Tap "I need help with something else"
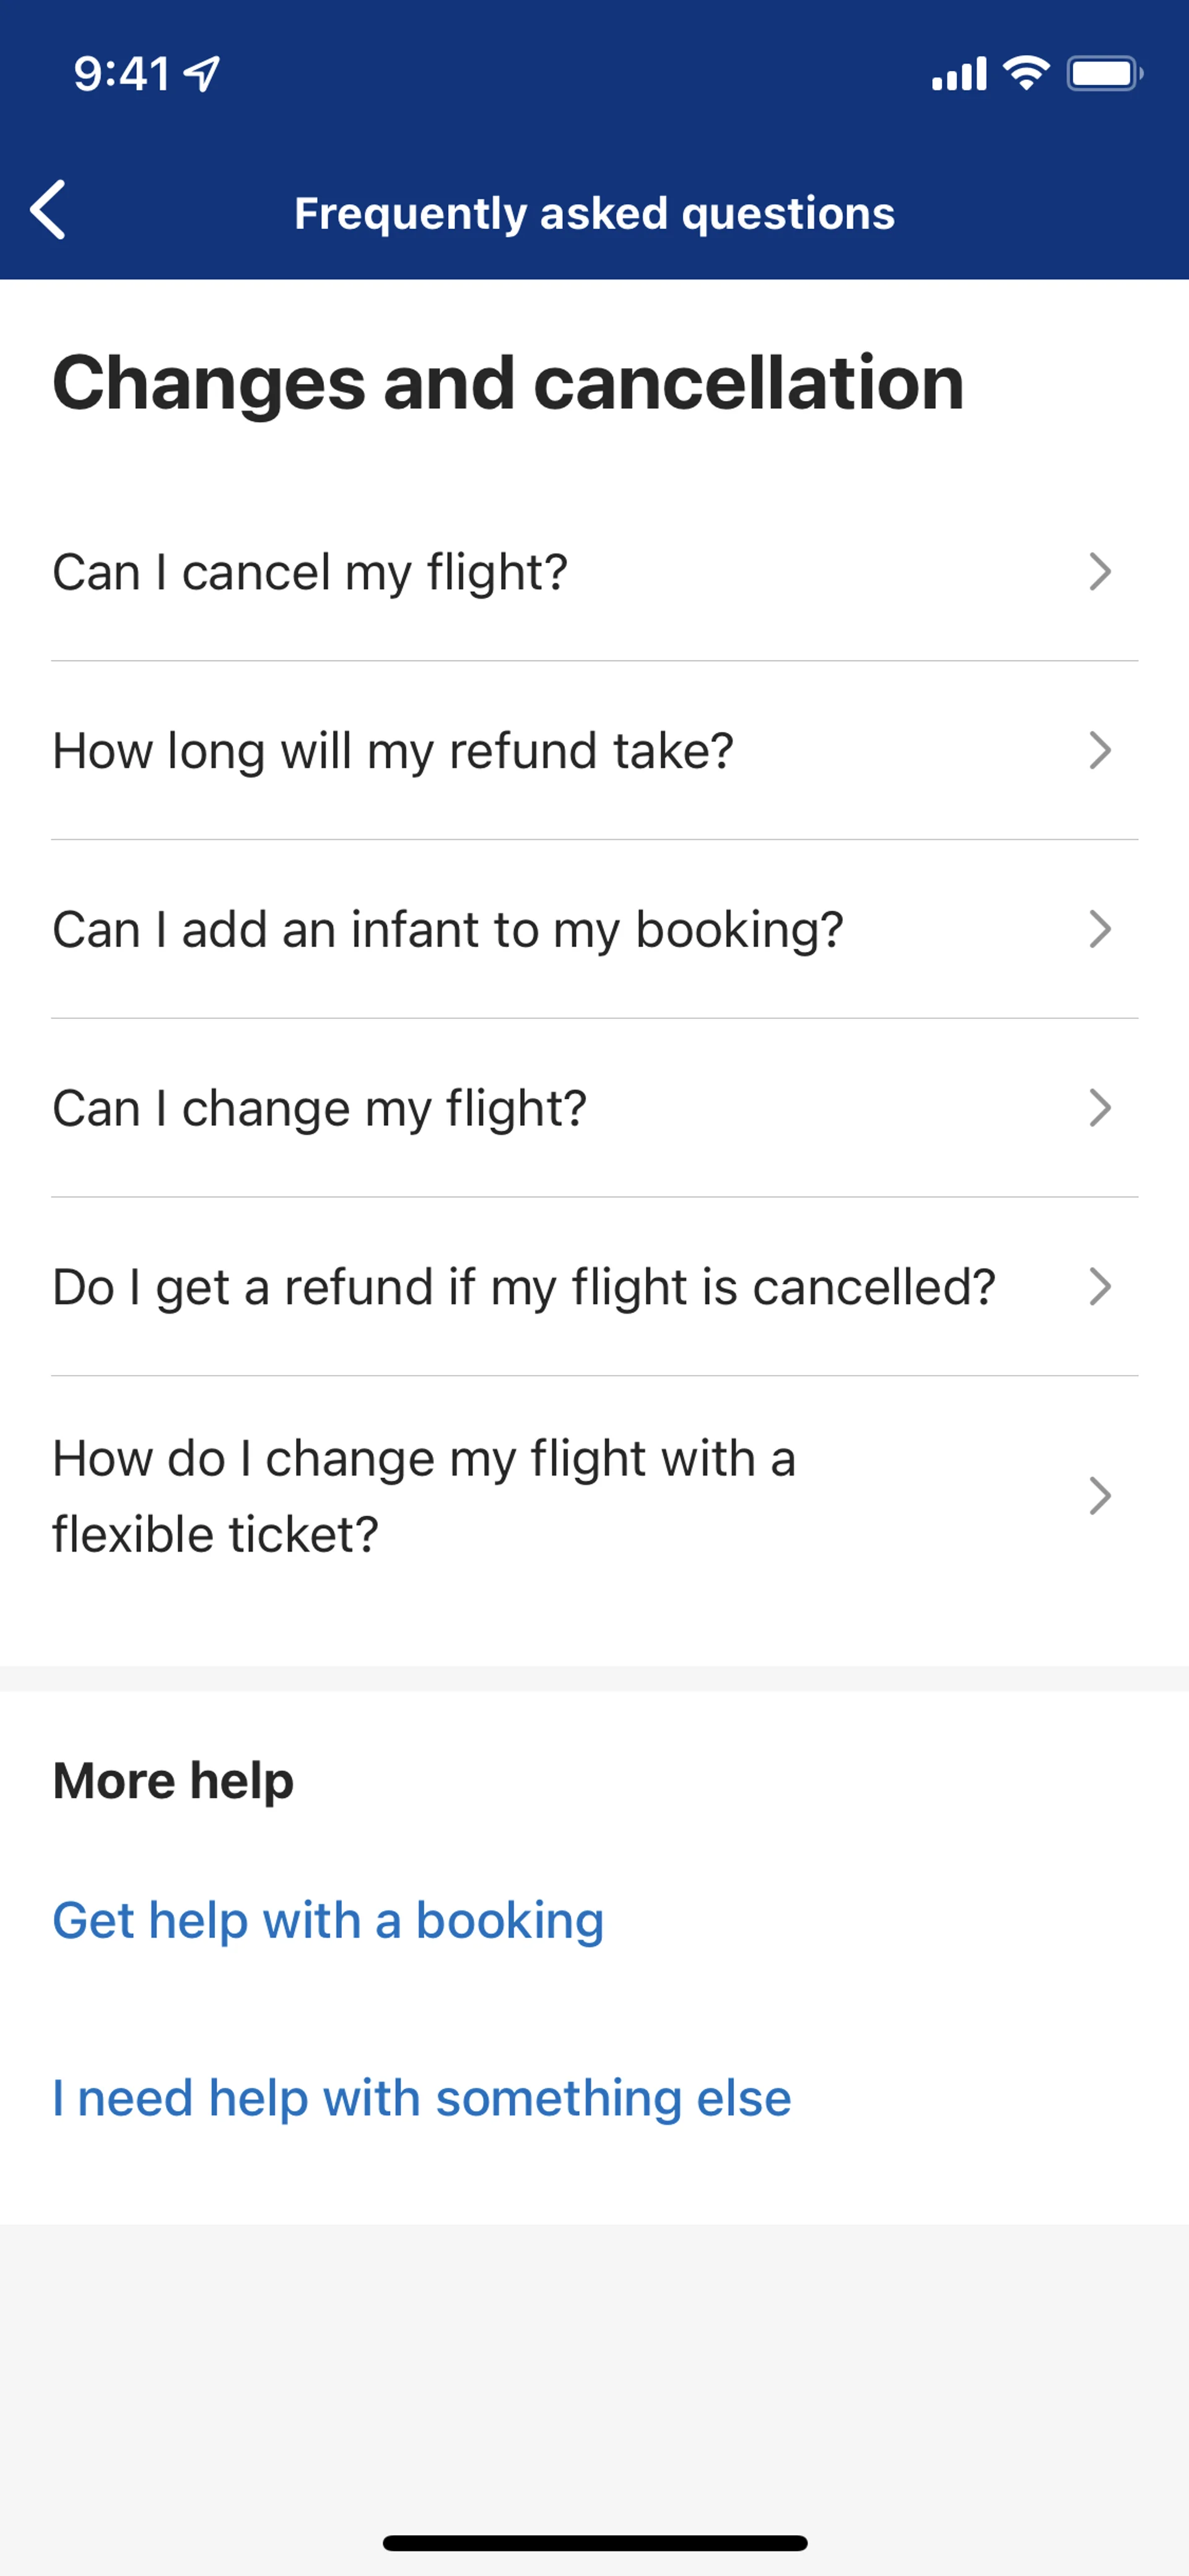 pyautogui.click(x=422, y=2098)
